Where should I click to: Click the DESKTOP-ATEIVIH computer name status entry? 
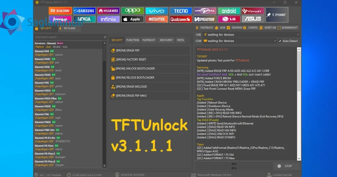pos(130,175)
